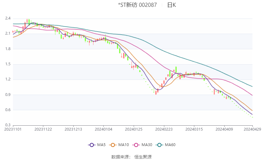
Task: Click the MA30 pink line's right endpoint
Action: coord(252,95)
